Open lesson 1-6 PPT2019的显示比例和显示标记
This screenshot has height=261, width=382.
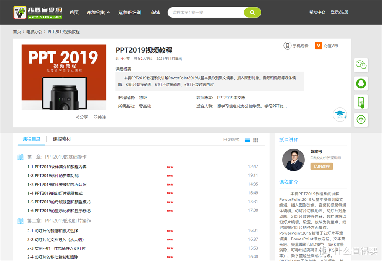pos(59,211)
